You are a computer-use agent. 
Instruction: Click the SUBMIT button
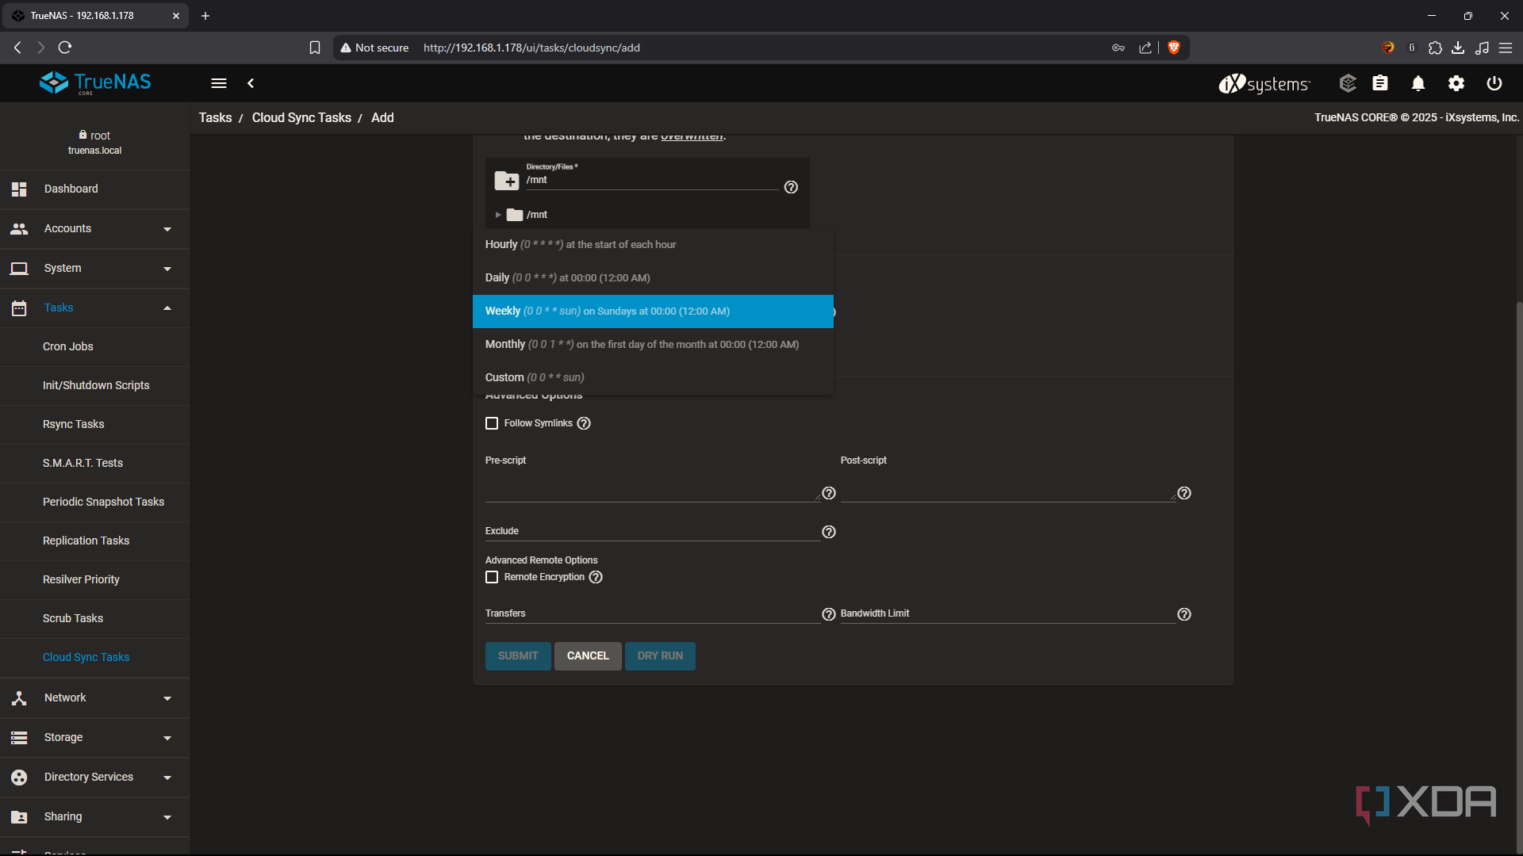pos(518,656)
